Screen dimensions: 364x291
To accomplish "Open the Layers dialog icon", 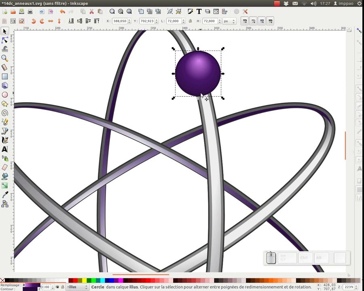I will (207, 11).
